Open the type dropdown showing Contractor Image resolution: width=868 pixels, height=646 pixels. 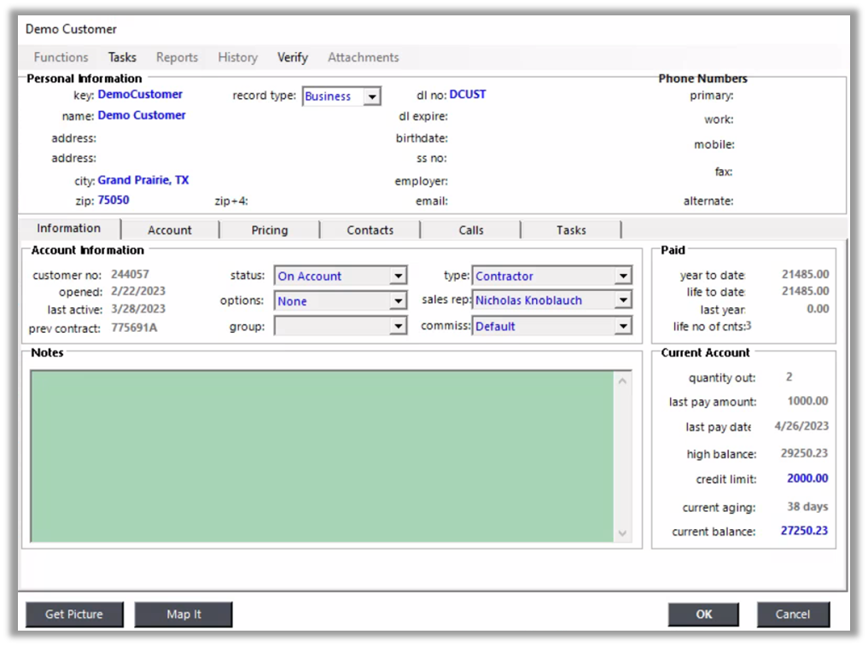[623, 276]
